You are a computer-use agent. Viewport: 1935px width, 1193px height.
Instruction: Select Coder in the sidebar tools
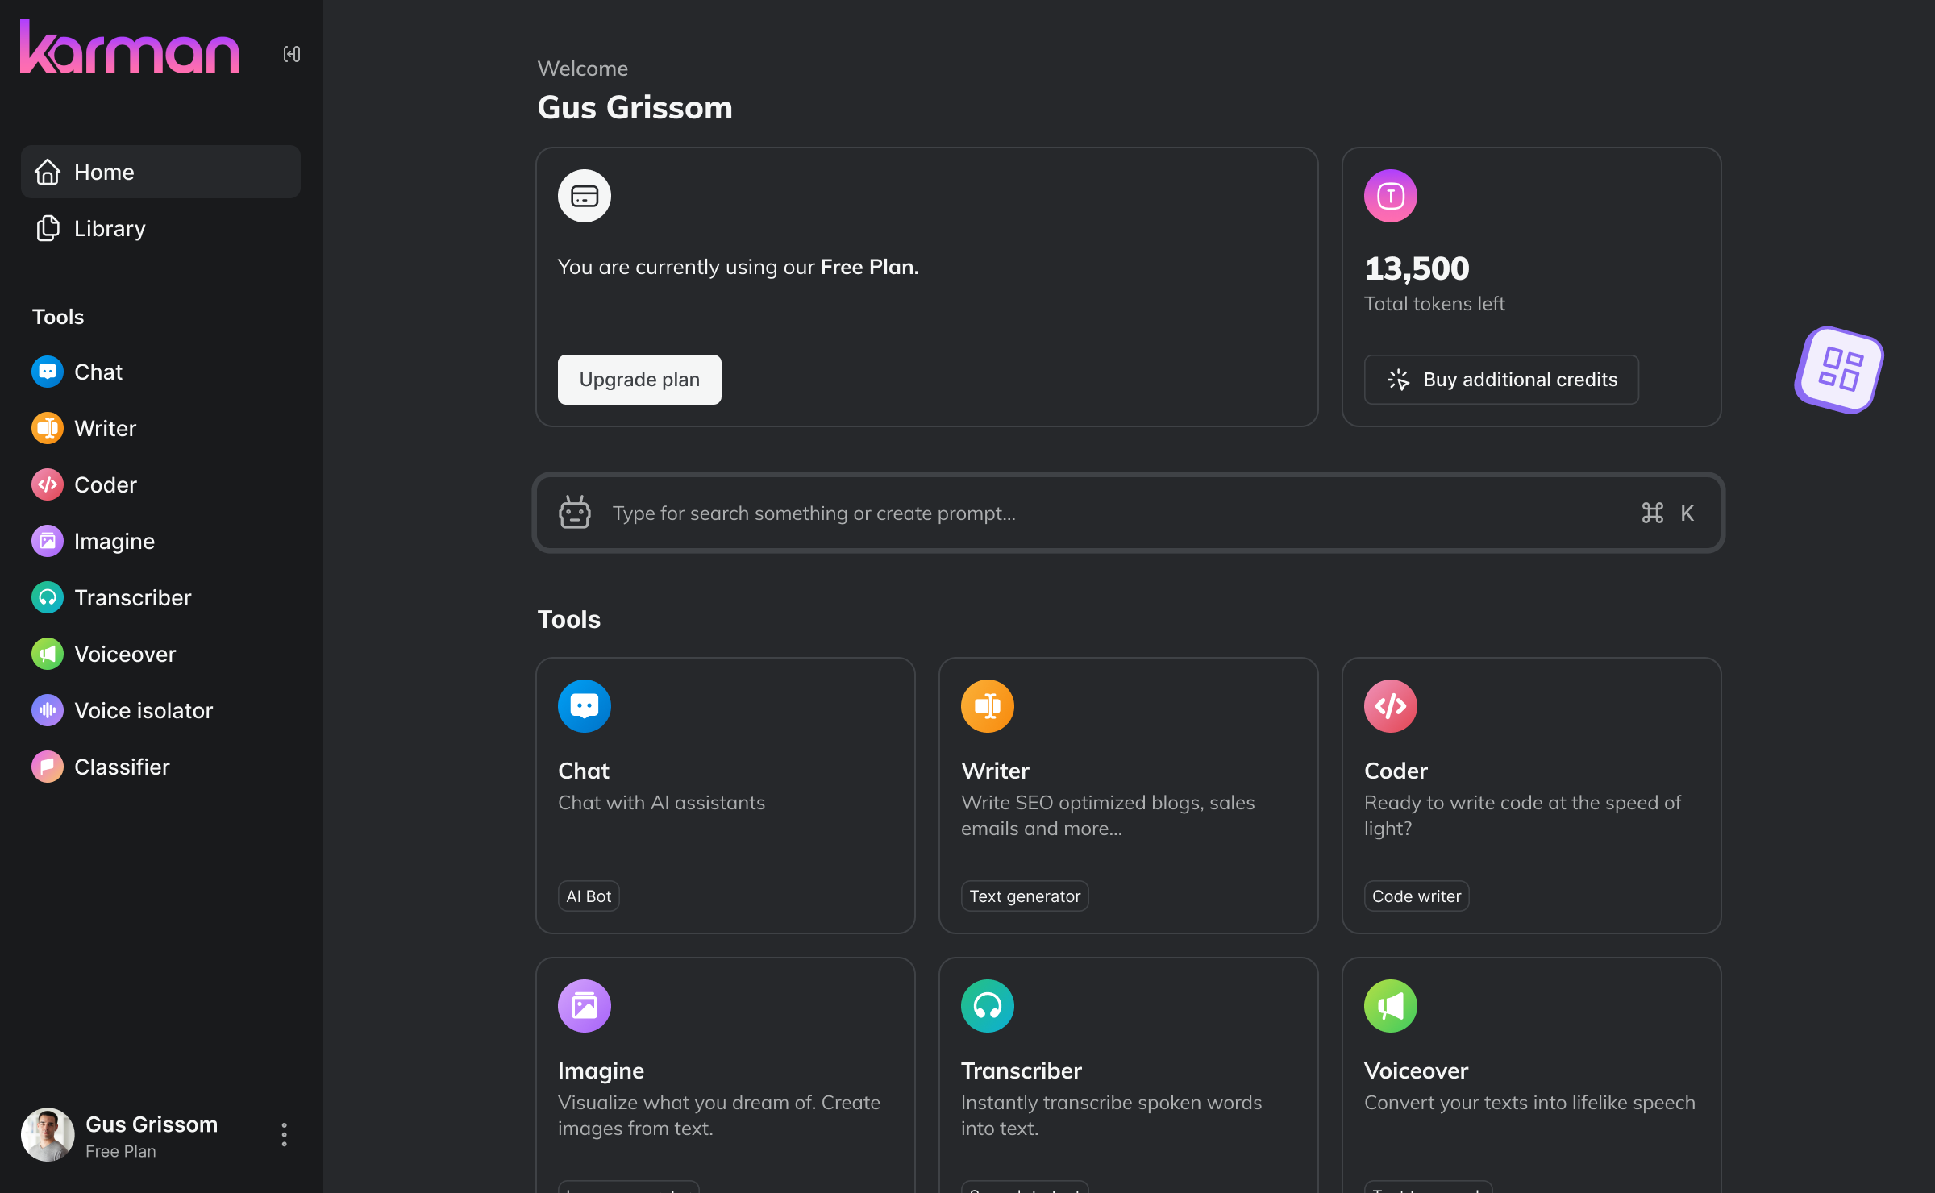(105, 485)
